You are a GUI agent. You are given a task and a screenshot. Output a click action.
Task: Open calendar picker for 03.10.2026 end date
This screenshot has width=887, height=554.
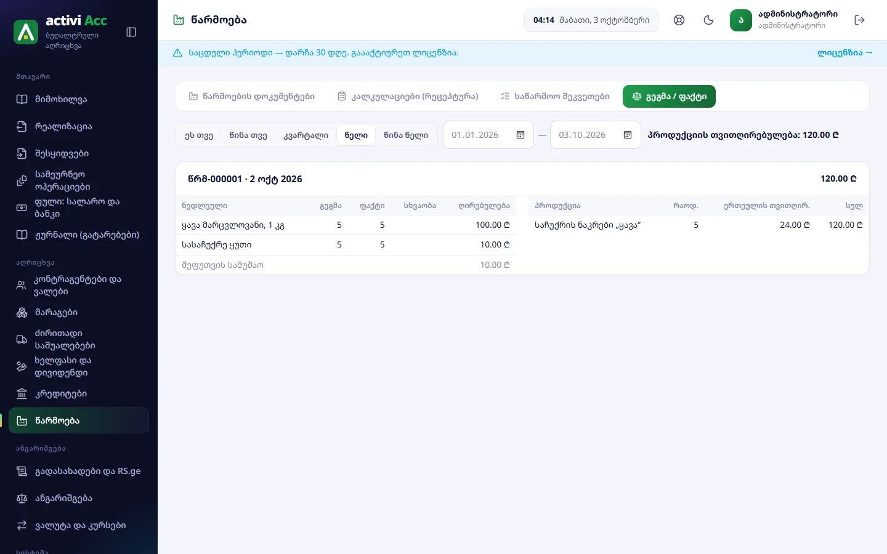628,135
